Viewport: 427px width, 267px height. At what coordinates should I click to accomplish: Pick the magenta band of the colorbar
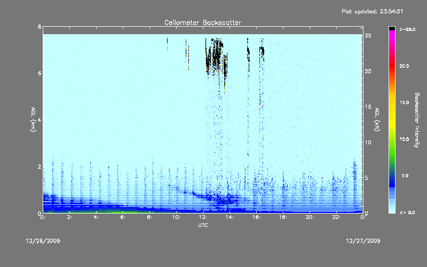pos(392,35)
